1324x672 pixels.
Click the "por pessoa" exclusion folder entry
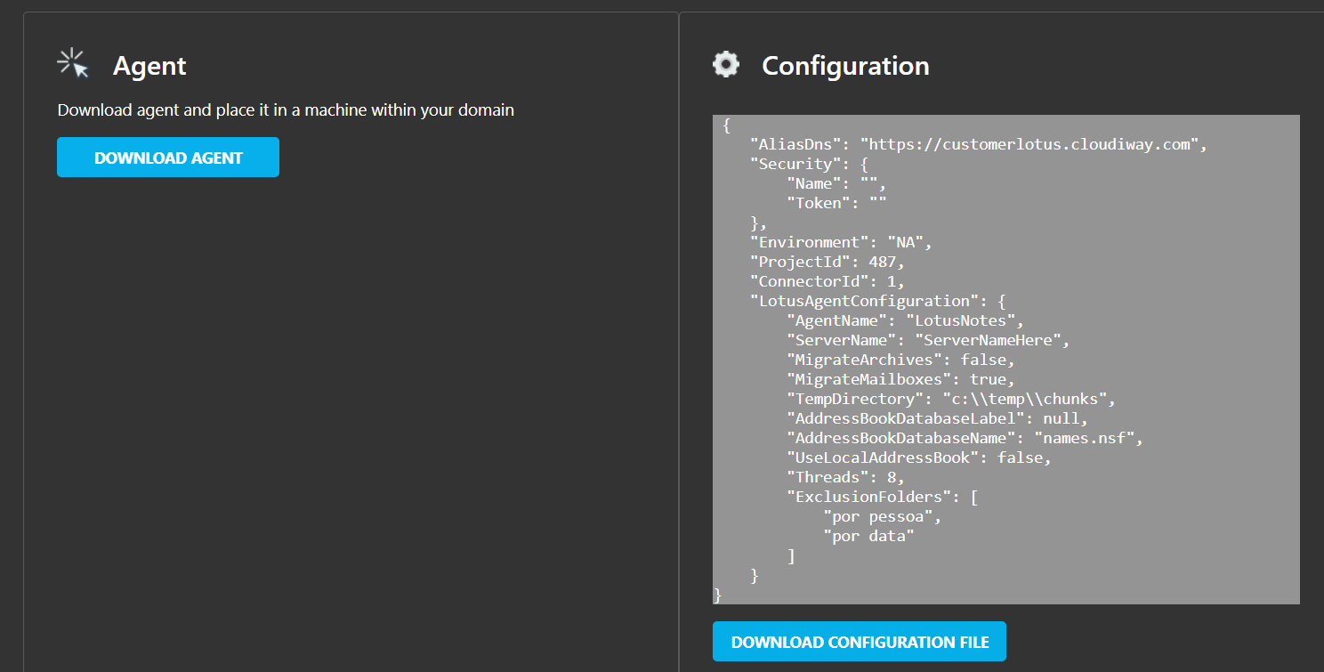882,516
